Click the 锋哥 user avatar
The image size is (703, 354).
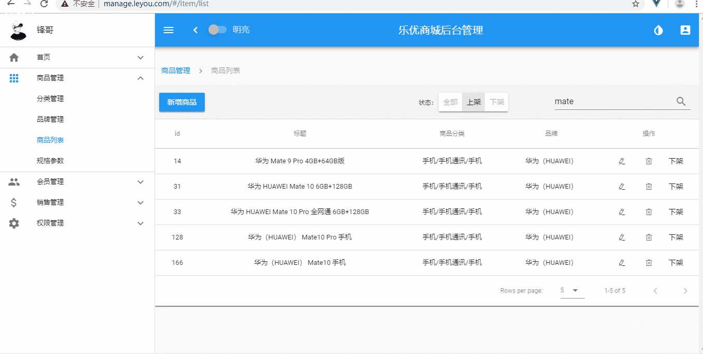click(x=19, y=31)
